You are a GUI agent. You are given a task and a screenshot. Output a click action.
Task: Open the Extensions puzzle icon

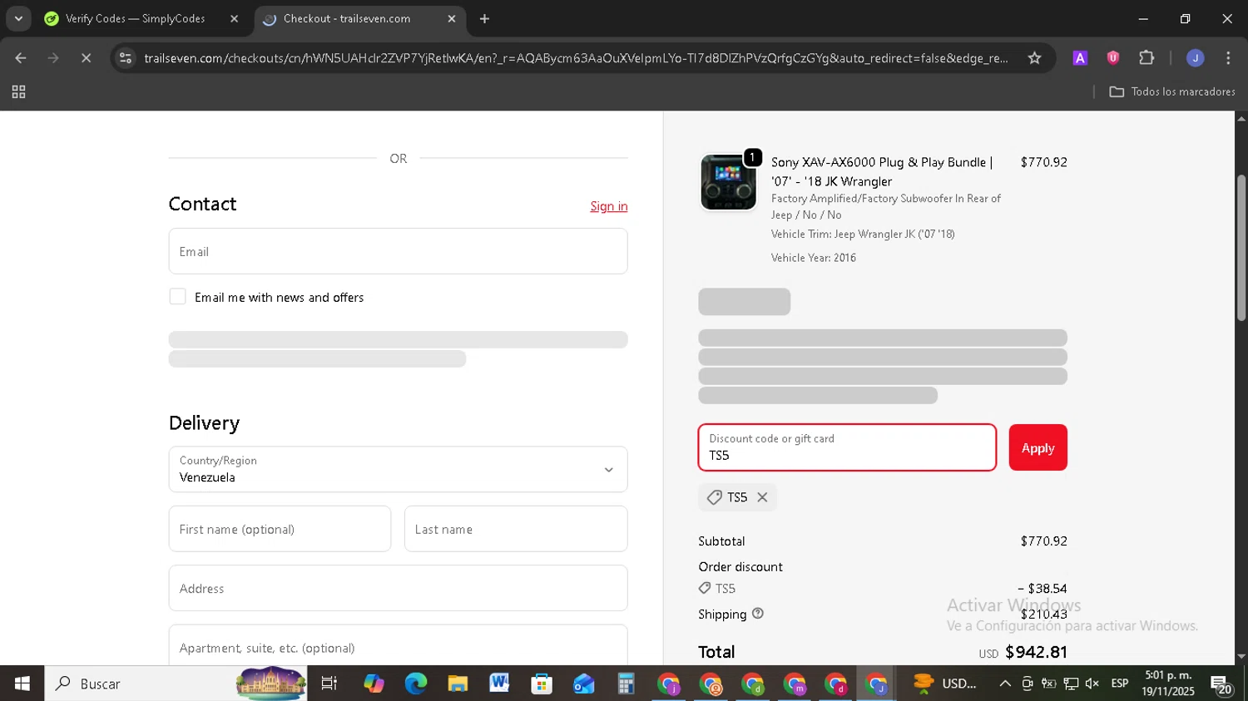pos(1146,57)
